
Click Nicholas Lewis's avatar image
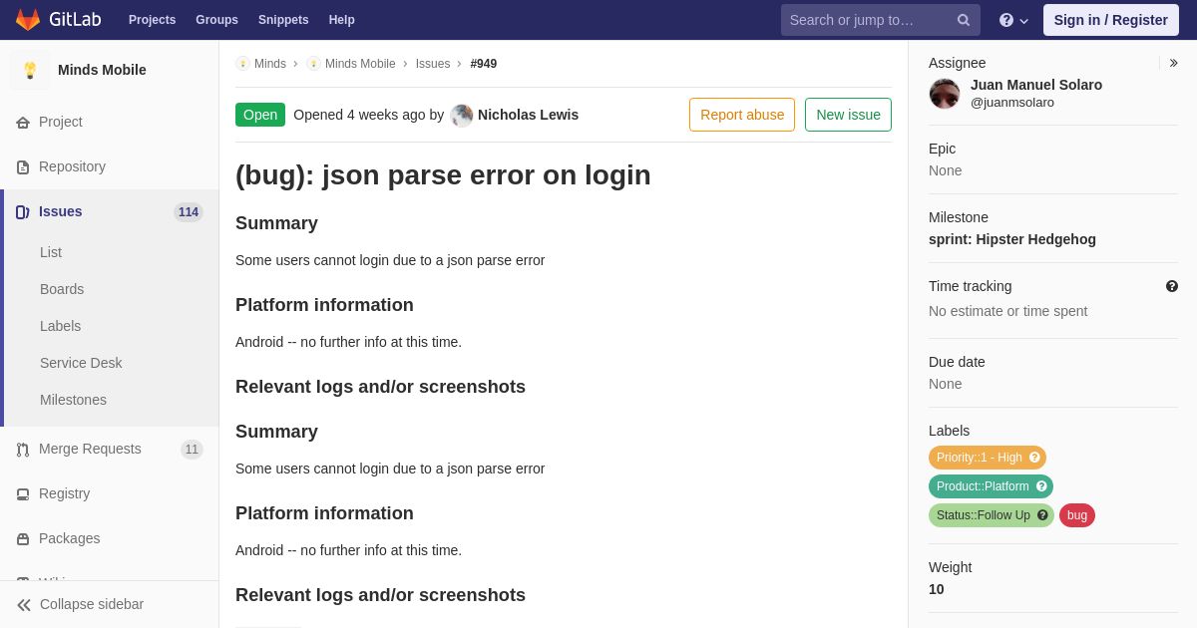[462, 116]
